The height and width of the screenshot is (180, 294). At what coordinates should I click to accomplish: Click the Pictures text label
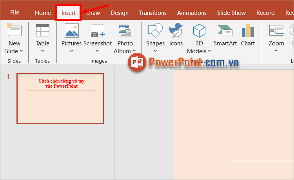tap(71, 43)
